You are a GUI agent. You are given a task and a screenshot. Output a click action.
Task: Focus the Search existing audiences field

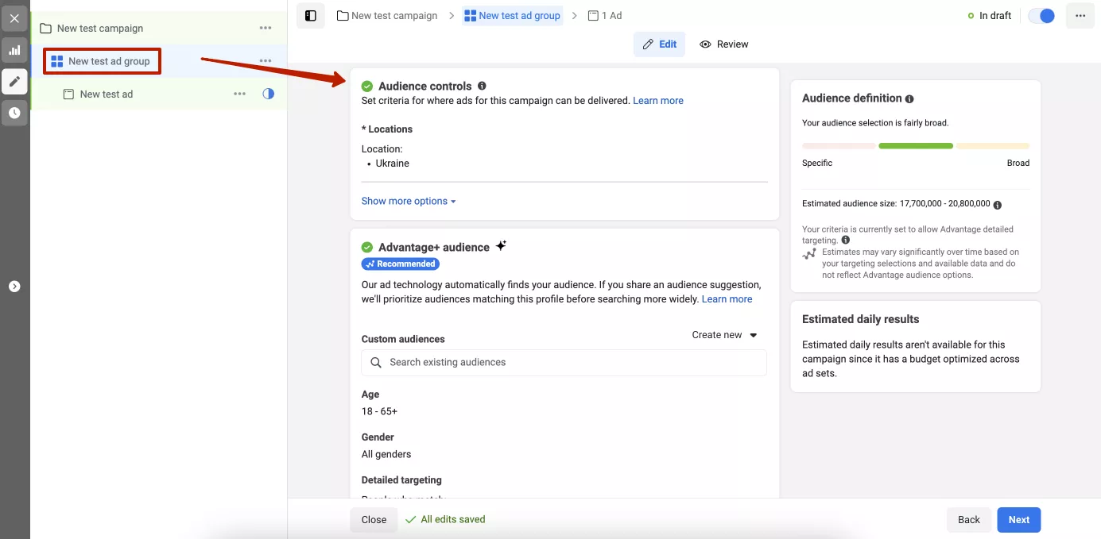tap(564, 362)
